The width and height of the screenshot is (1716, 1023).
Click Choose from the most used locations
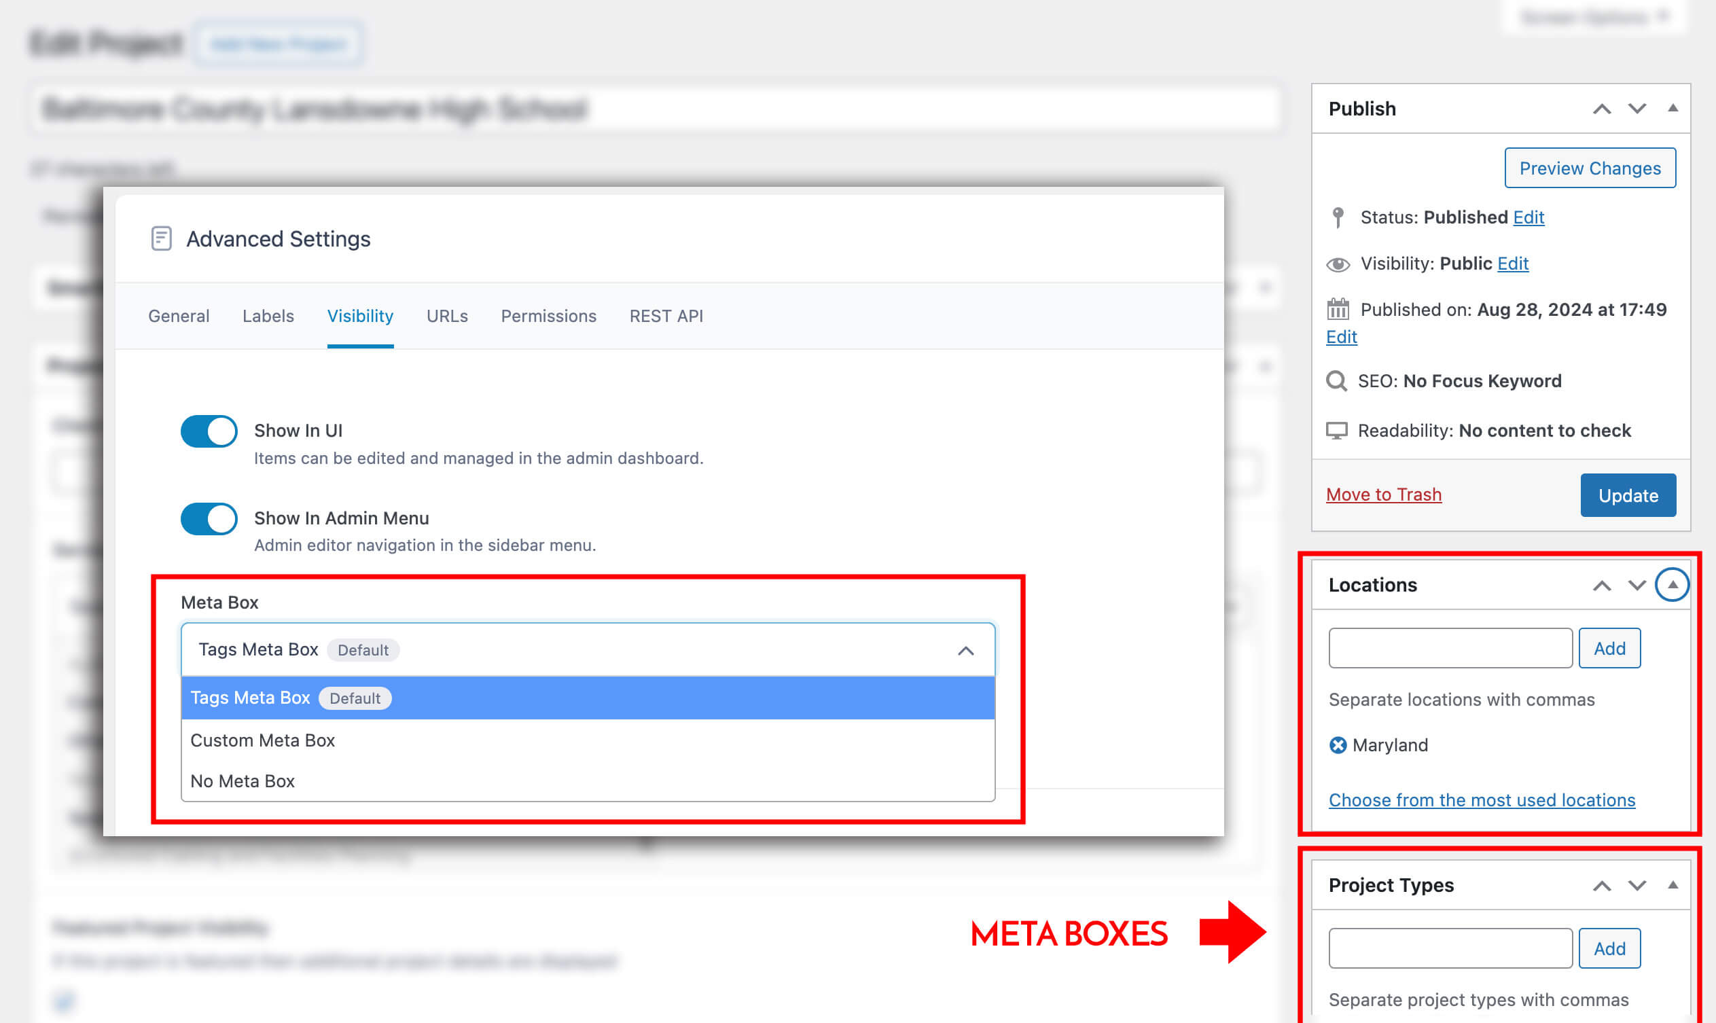pos(1482,799)
